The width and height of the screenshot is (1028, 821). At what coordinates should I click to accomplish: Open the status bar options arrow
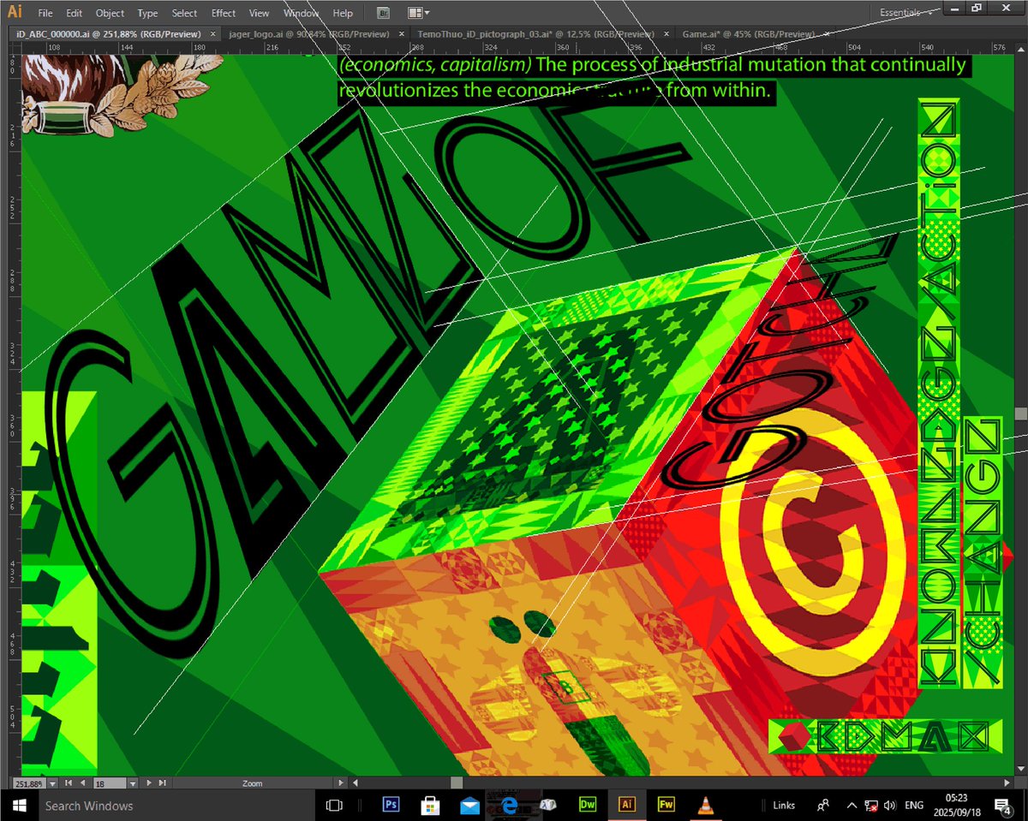pyautogui.click(x=340, y=782)
